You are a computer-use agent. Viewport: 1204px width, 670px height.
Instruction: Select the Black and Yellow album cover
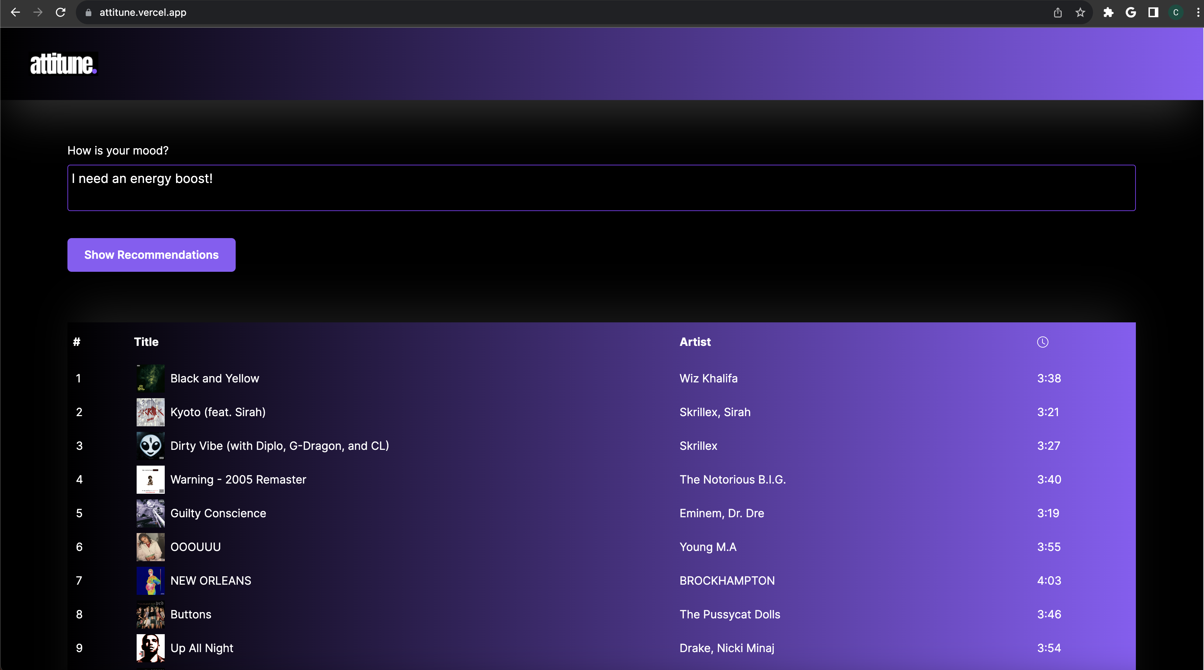click(x=150, y=378)
